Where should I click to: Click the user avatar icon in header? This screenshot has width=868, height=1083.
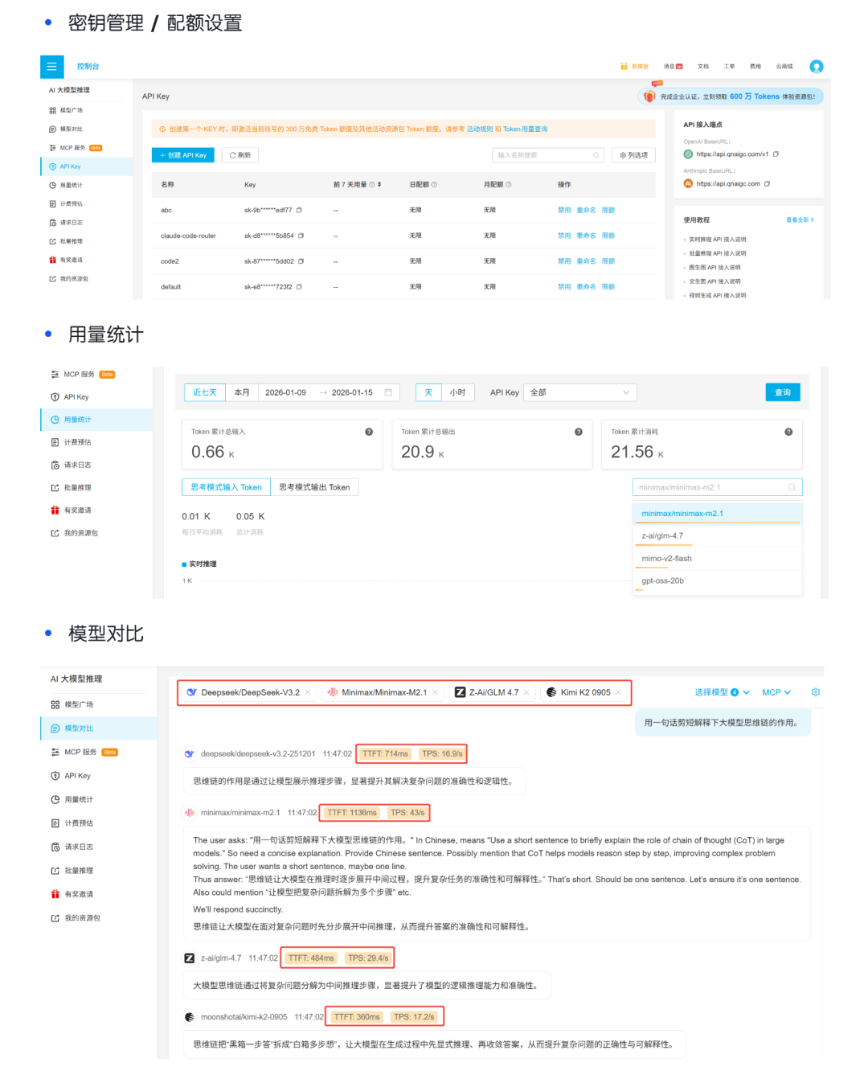(817, 67)
